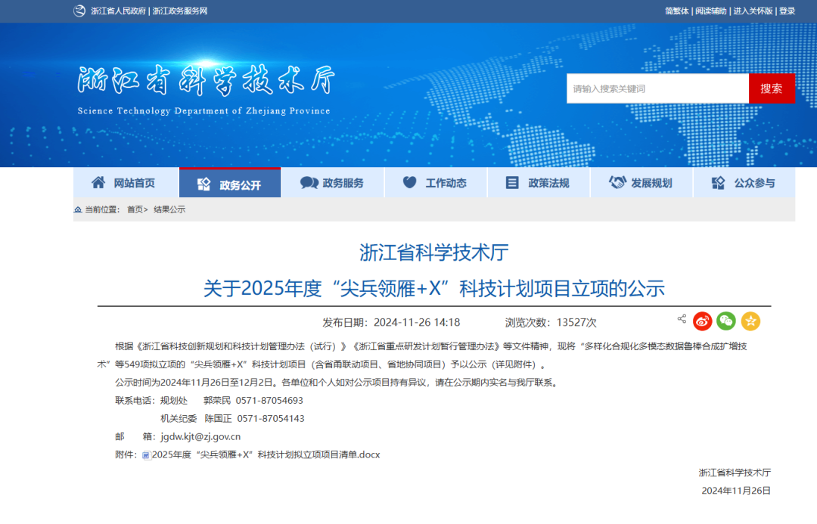Click docx file icon next to 附件

[147, 455]
